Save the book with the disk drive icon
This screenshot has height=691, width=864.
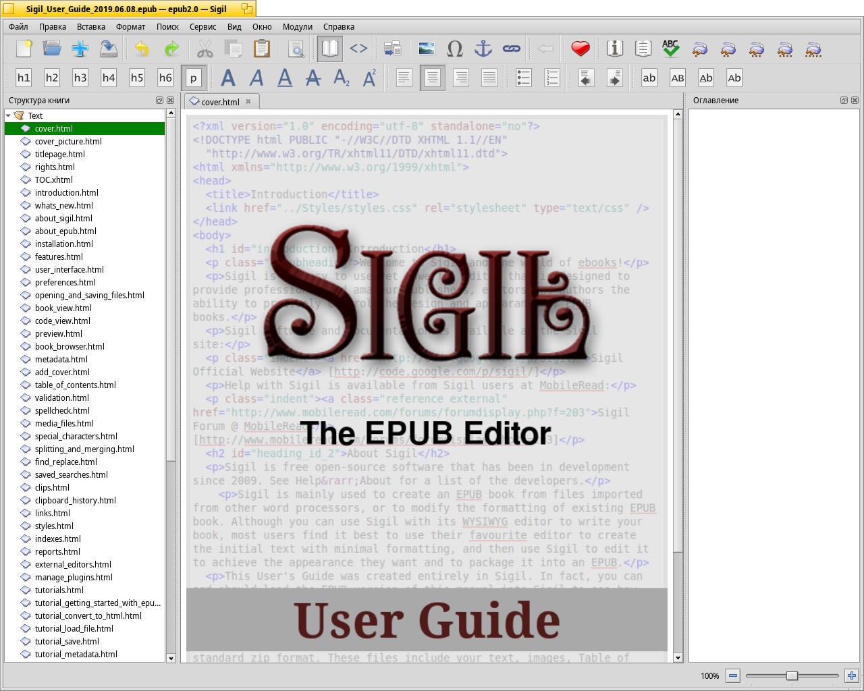click(x=109, y=49)
